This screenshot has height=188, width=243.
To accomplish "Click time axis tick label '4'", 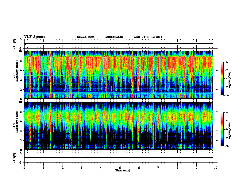I will (101, 168).
